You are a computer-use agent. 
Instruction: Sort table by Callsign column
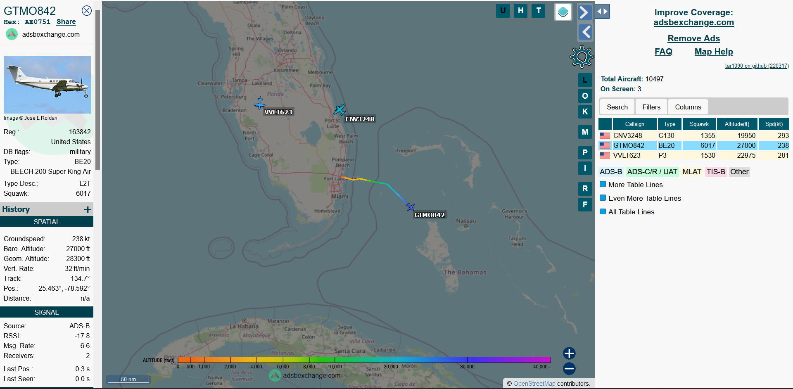tap(634, 124)
